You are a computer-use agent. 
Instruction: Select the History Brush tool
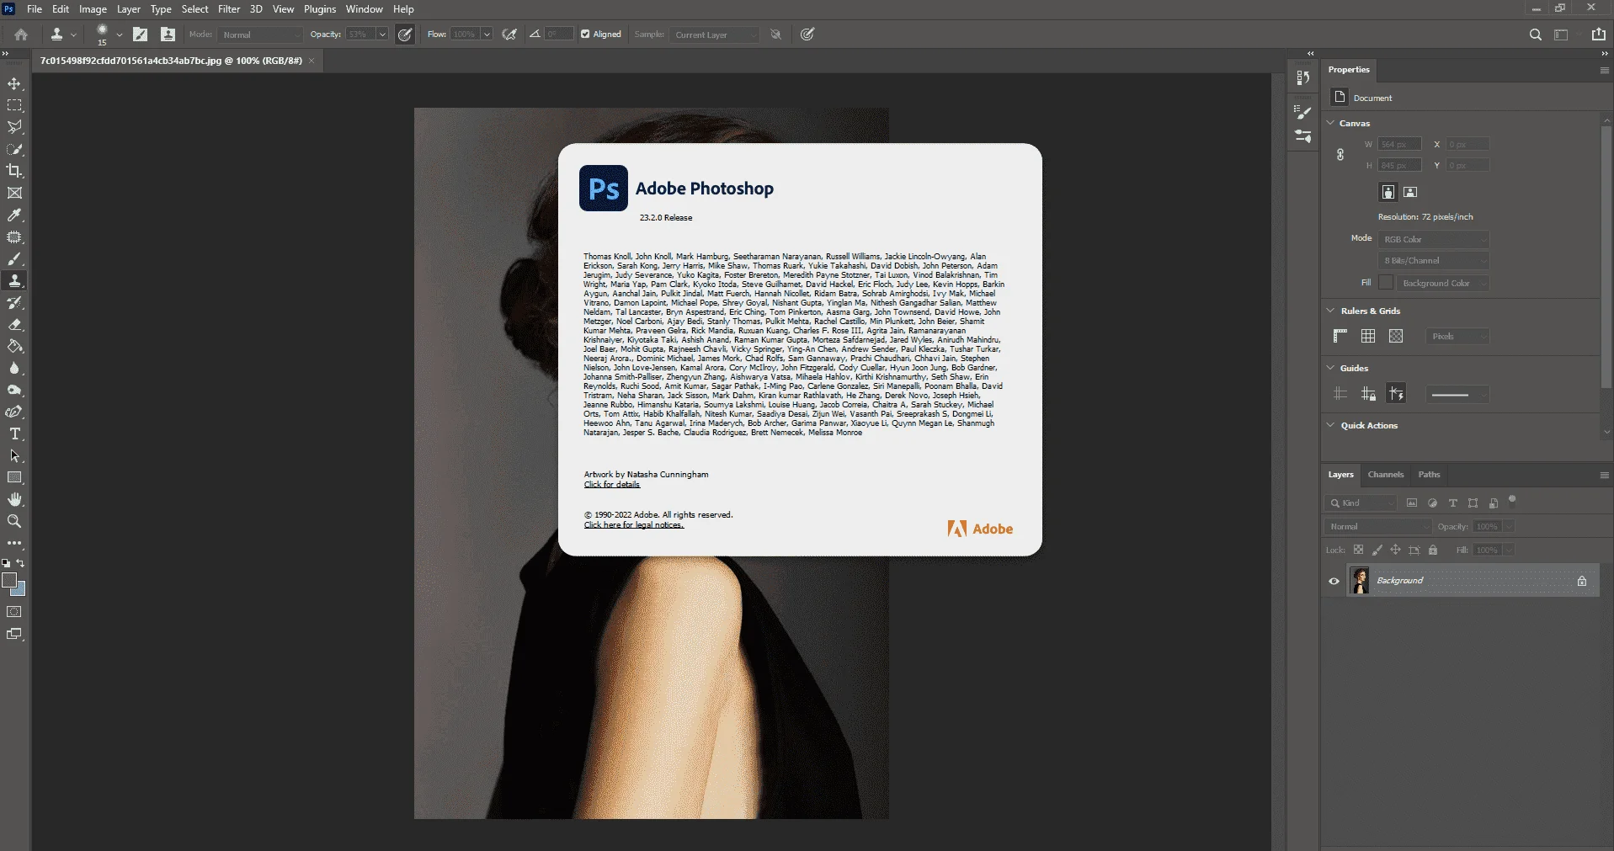click(x=14, y=303)
